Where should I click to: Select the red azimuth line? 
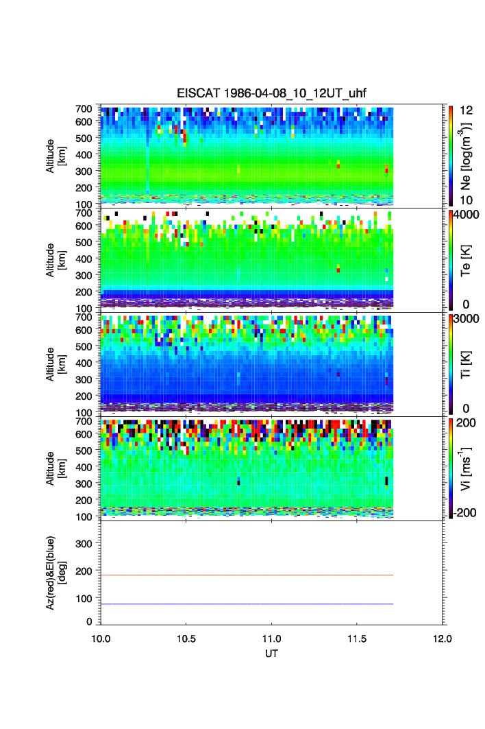click(247, 575)
